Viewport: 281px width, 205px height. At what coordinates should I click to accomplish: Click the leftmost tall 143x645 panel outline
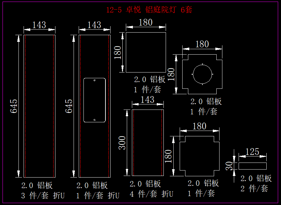point(24,106)
